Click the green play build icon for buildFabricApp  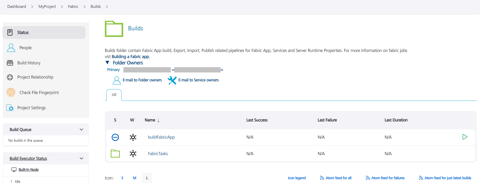pyautogui.click(x=465, y=137)
